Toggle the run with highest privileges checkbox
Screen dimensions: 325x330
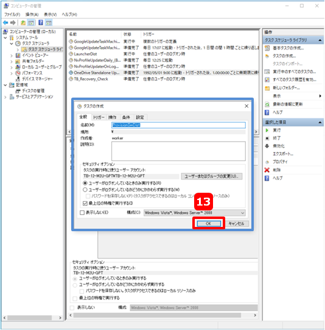tap(85, 203)
